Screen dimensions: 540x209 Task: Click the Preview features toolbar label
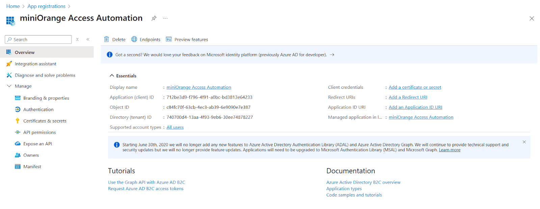(x=191, y=40)
